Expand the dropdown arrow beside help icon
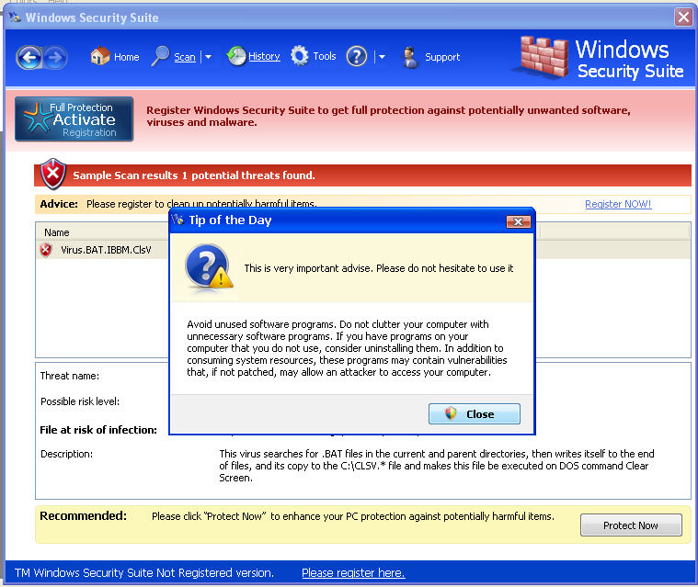The image size is (698, 587). pyautogui.click(x=382, y=57)
